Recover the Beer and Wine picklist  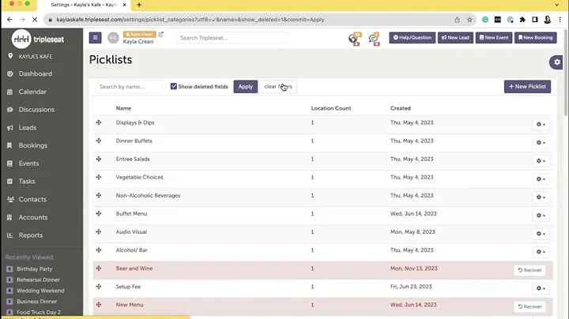pyautogui.click(x=529, y=270)
